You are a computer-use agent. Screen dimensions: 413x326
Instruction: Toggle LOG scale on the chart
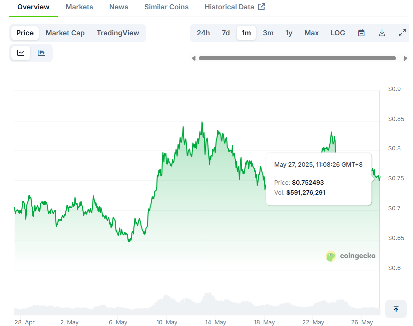(x=338, y=33)
